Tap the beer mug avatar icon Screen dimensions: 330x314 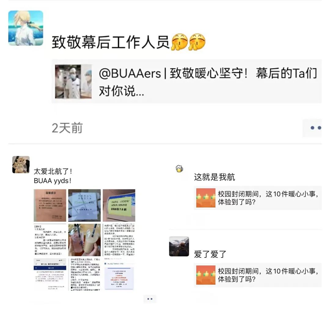click(x=179, y=169)
